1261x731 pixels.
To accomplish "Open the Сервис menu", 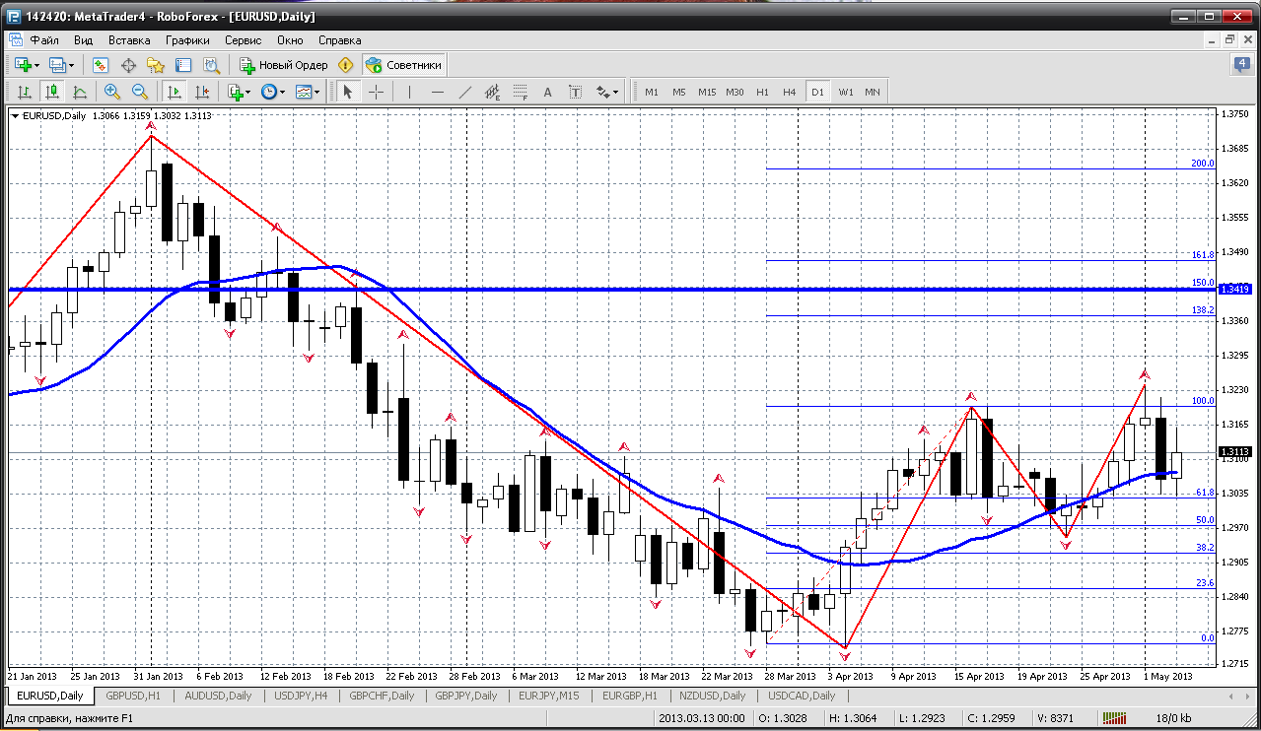I will pyautogui.click(x=244, y=40).
